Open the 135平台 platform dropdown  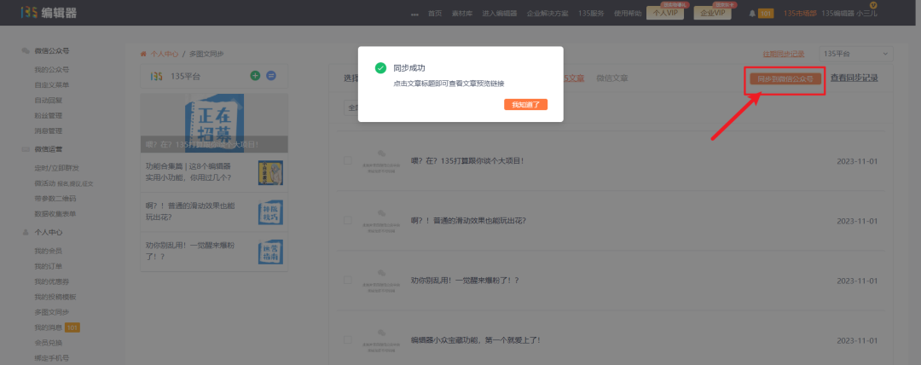pos(855,54)
